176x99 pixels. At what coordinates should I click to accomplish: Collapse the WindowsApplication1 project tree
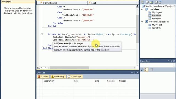pyautogui.click(x=142, y=22)
